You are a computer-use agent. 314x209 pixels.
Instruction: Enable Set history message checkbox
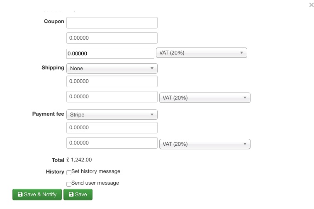(69, 173)
